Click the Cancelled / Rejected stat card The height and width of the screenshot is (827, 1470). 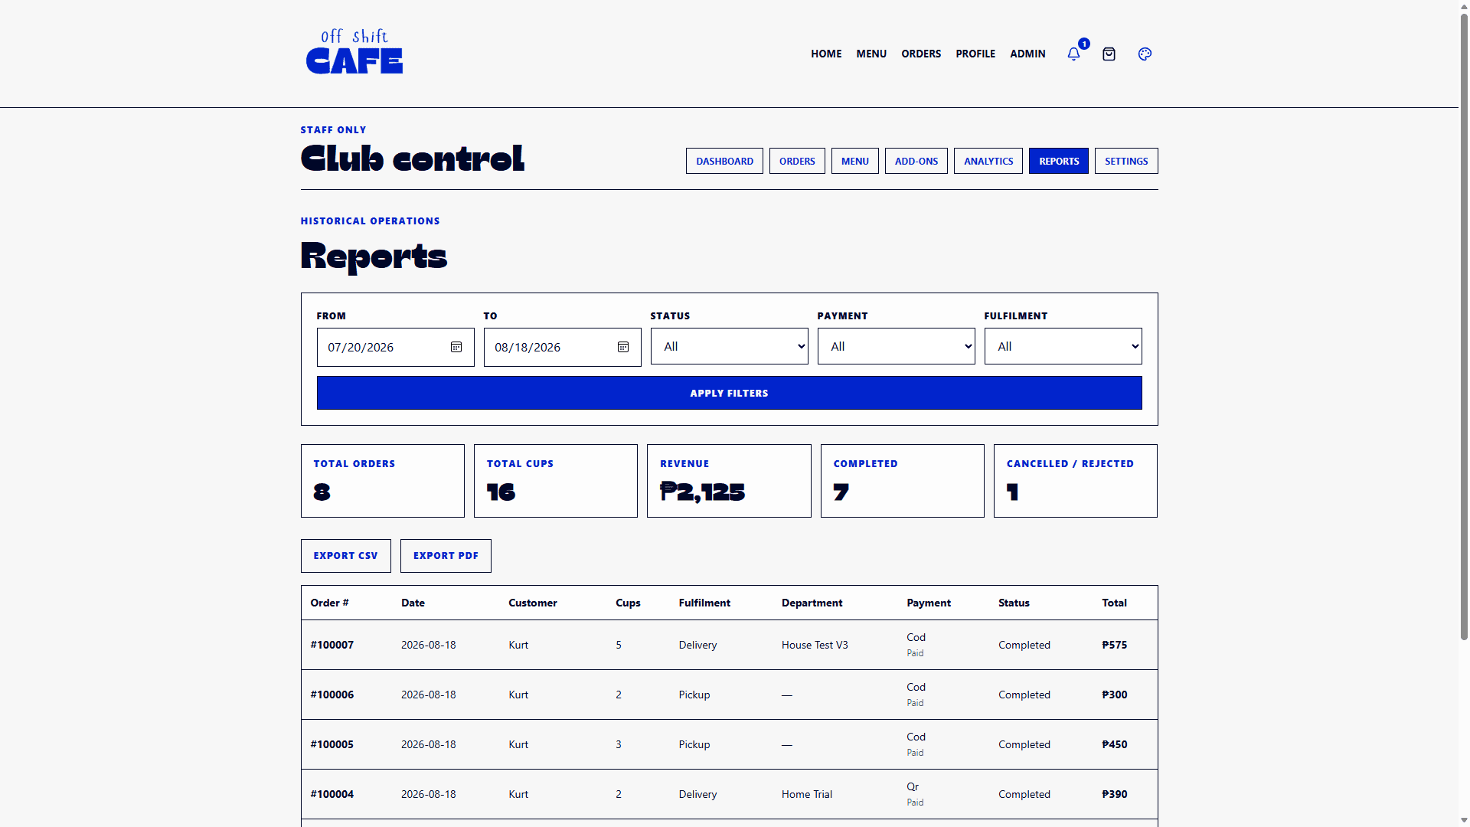[1076, 481]
